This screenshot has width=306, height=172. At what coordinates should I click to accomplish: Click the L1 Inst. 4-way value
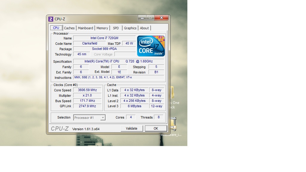157,95
